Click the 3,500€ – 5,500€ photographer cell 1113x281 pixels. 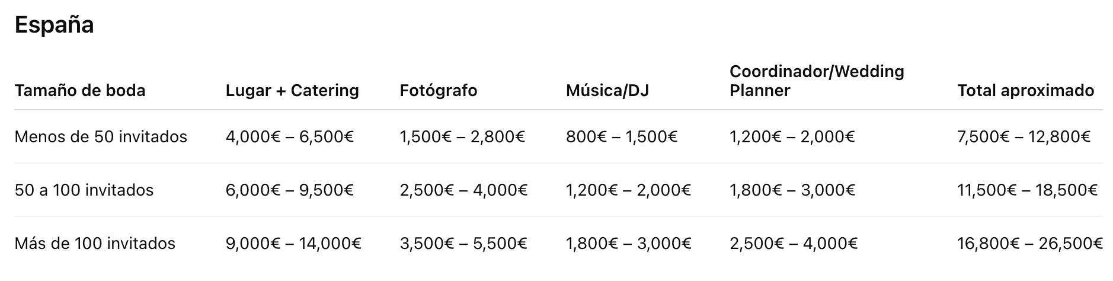[x=463, y=244]
